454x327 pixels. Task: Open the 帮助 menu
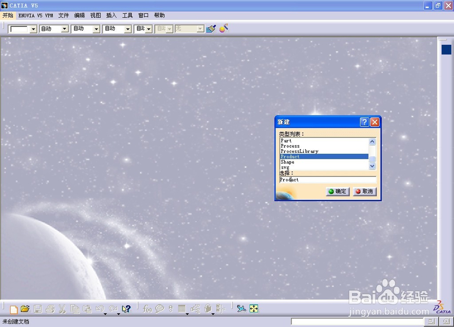159,15
